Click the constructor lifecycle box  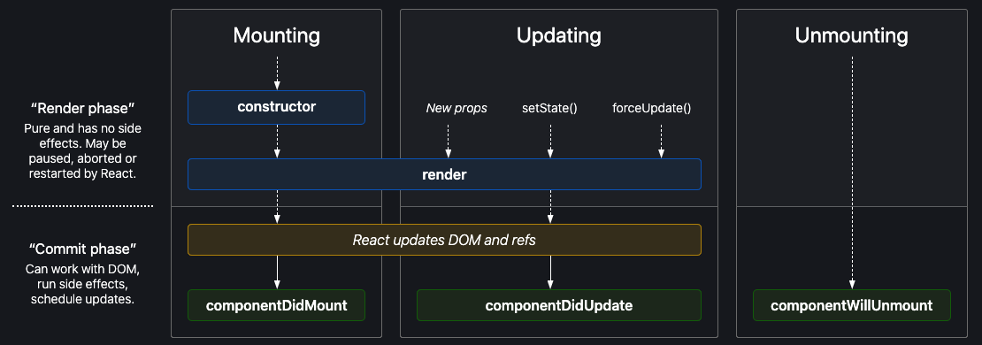[276, 107]
